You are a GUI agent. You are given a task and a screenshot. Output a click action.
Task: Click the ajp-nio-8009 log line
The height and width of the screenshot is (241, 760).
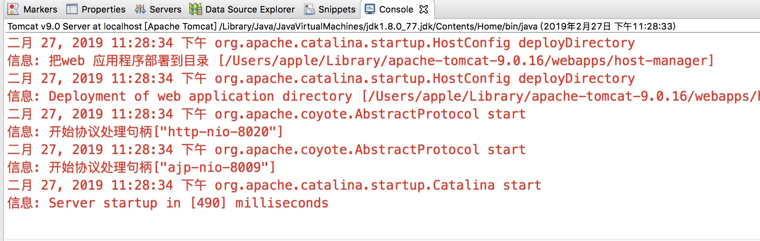point(141,167)
